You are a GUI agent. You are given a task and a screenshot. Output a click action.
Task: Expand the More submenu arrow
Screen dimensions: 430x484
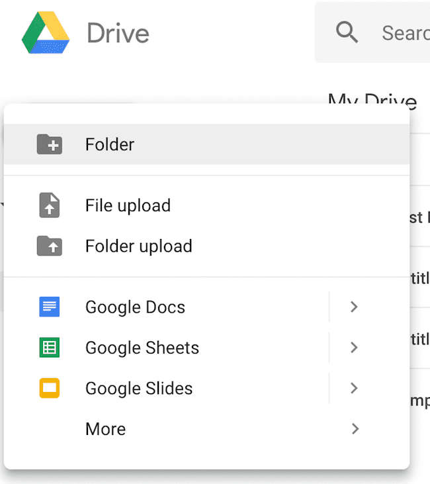tap(355, 429)
